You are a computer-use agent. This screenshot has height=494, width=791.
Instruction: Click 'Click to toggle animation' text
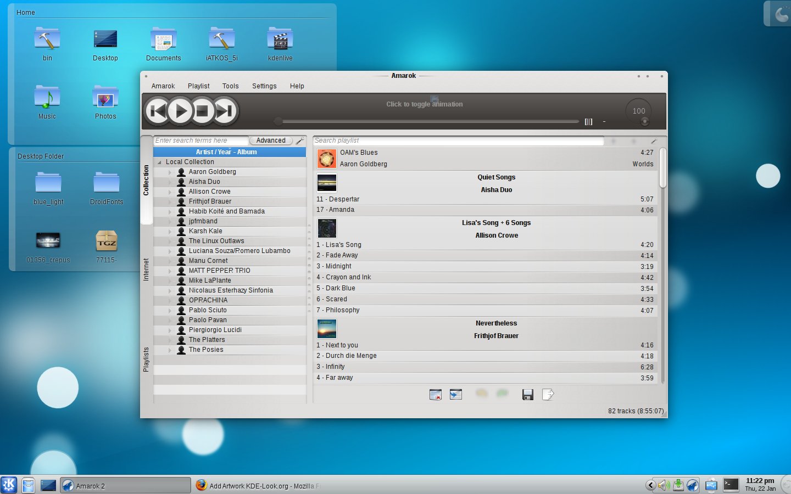tap(425, 104)
